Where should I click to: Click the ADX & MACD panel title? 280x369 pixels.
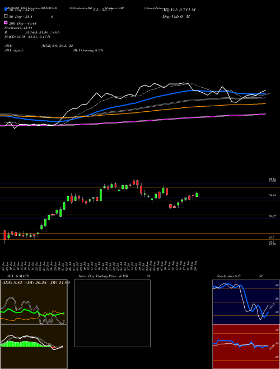[x=18, y=276]
